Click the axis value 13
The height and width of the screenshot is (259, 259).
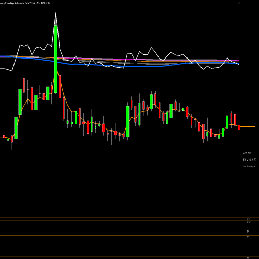tap(249, 219)
